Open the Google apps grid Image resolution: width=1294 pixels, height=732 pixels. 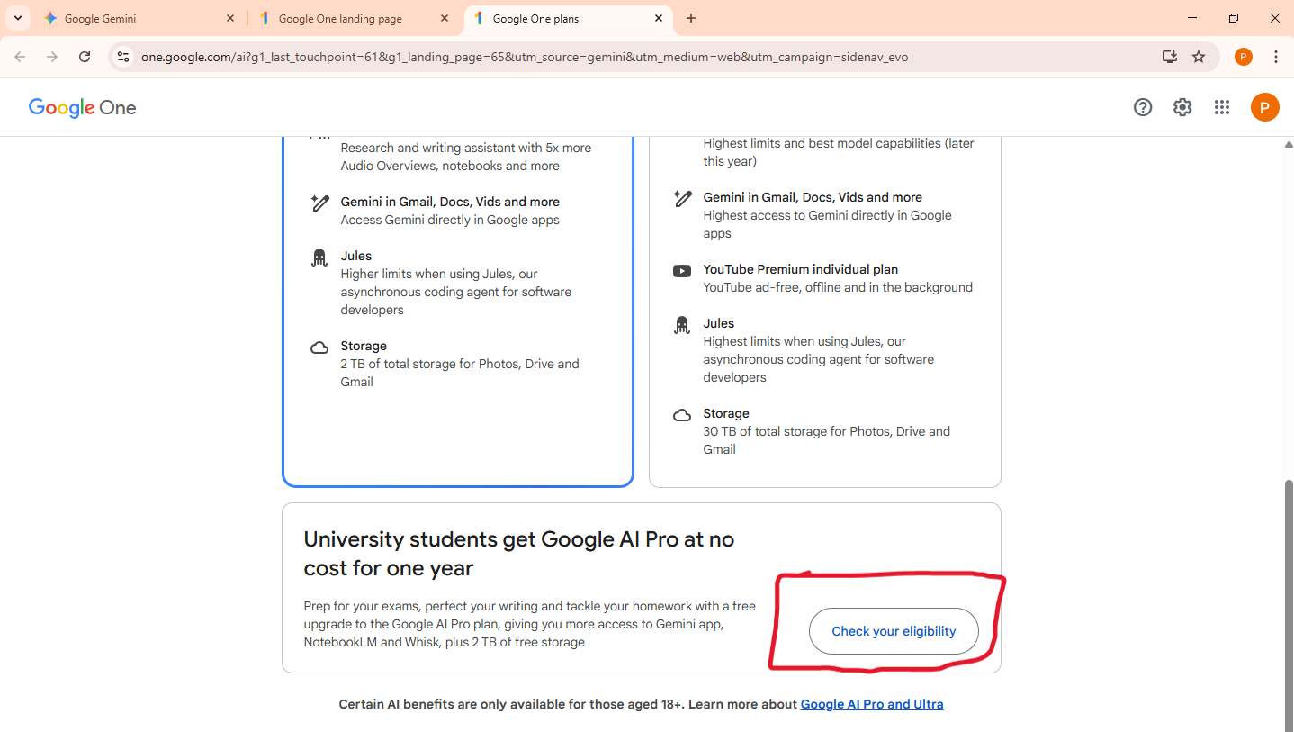(1222, 107)
